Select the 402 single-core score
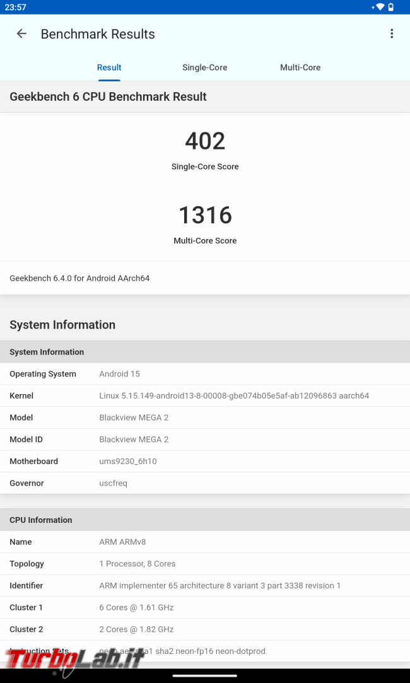This screenshot has width=410, height=683. [x=205, y=141]
